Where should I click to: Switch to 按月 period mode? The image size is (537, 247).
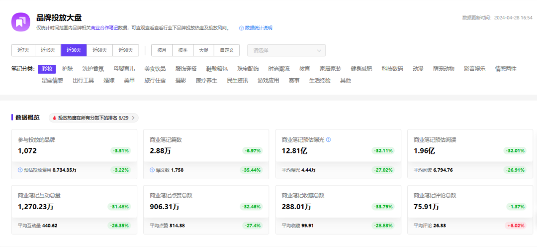click(x=162, y=50)
